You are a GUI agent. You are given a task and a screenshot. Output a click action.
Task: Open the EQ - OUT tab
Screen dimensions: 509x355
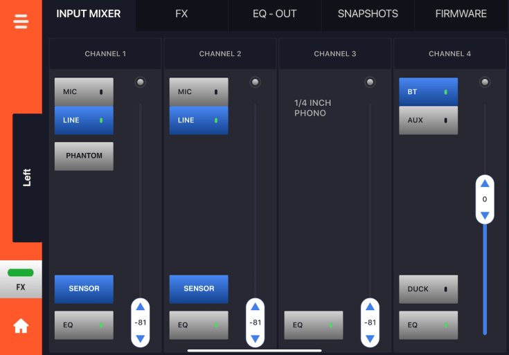tap(275, 14)
